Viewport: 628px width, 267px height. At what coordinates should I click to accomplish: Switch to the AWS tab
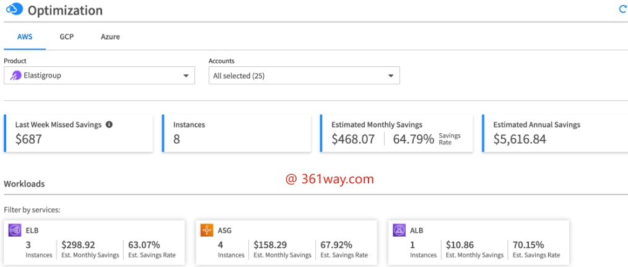click(x=25, y=37)
